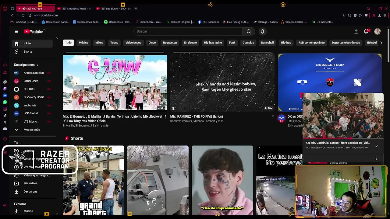
Task: Open YouTube notifications bell
Action: pyautogui.click(x=367, y=31)
